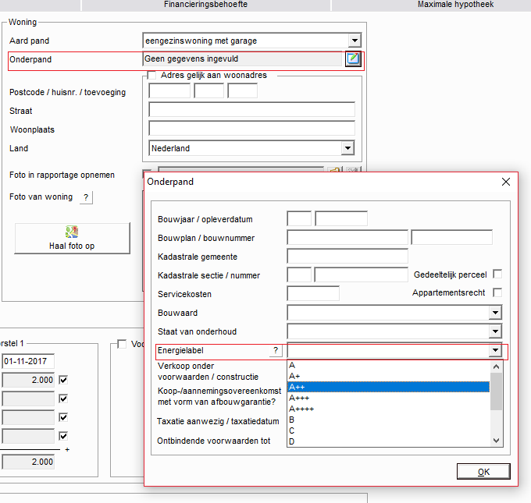Image resolution: width=531 pixels, height=503 pixels.
Task: Click the Postcode input field
Action: pyautogui.click(x=169, y=90)
